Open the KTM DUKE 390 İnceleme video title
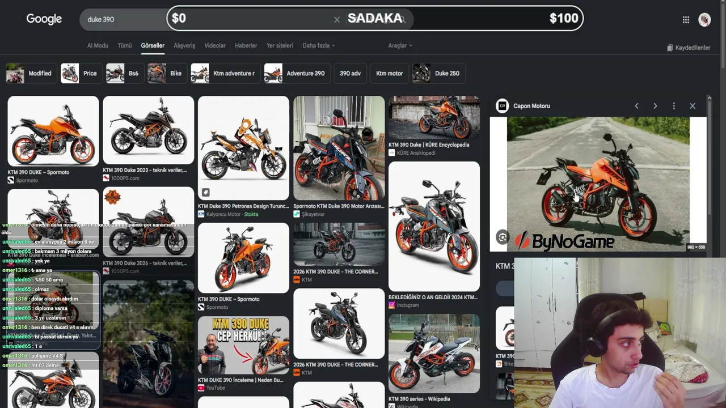 [240, 380]
